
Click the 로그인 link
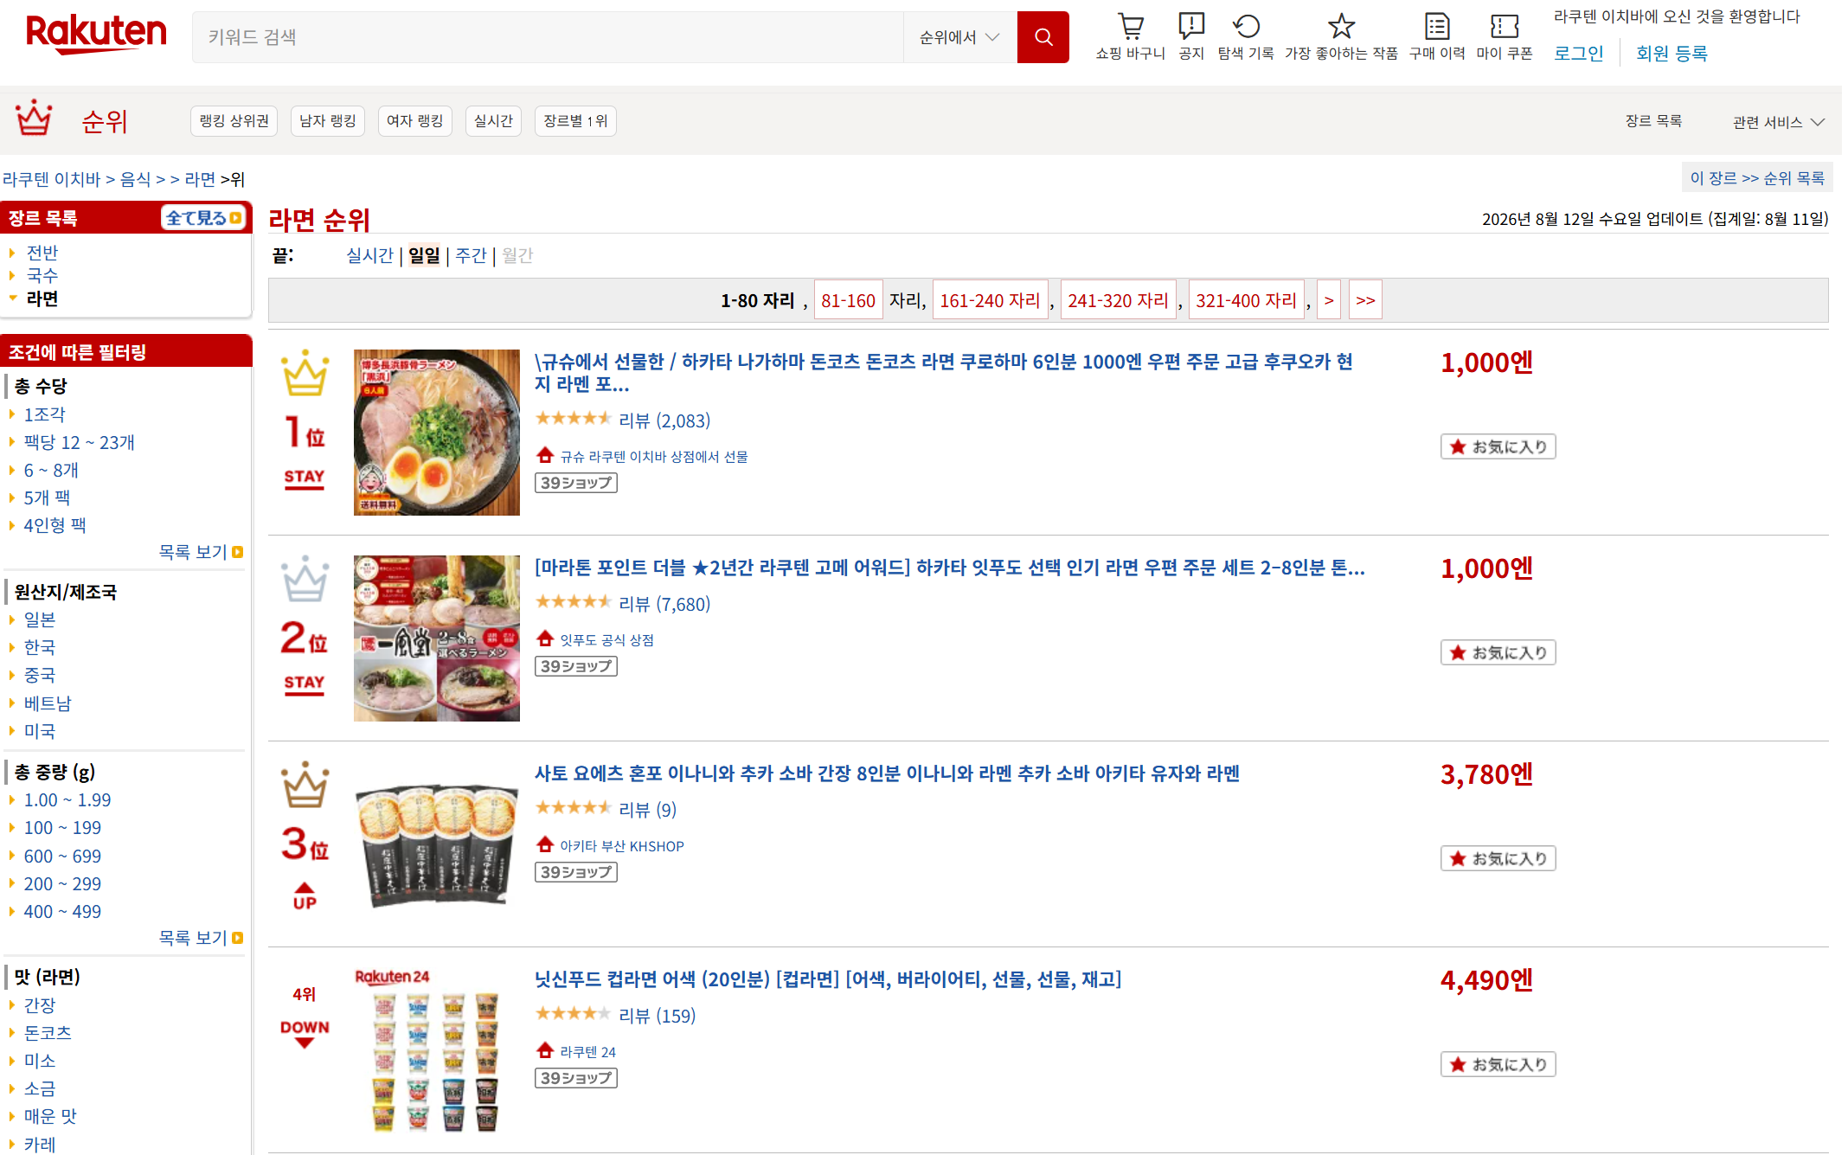pyautogui.click(x=1578, y=53)
